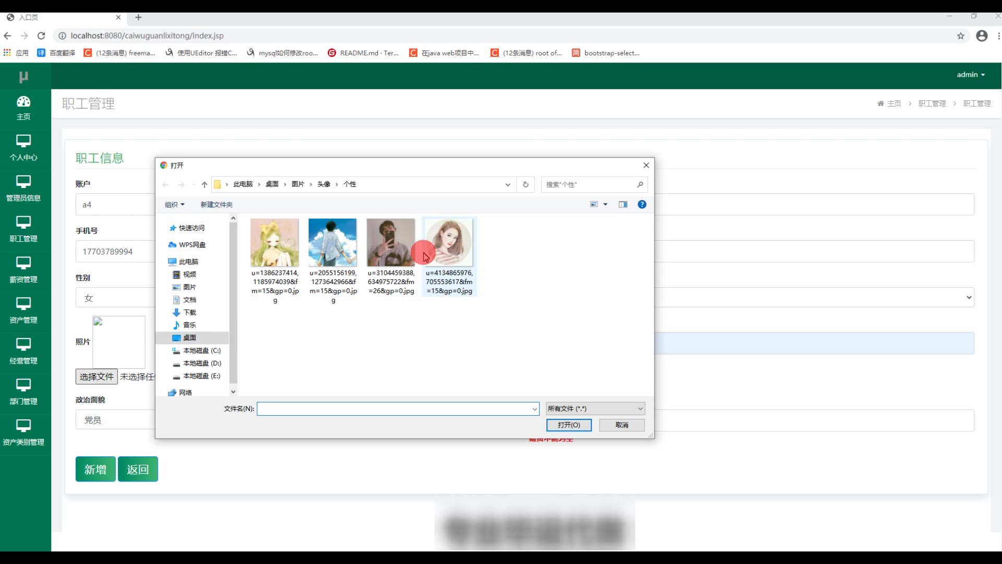Viewport: 1002px width, 564px height.
Task: Select the u=3104459388 image thumbnail
Action: (391, 243)
